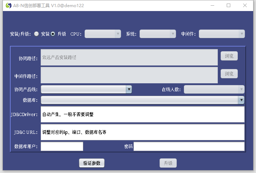Focus the JDBCDriver text field

pyautogui.click(x=142, y=114)
